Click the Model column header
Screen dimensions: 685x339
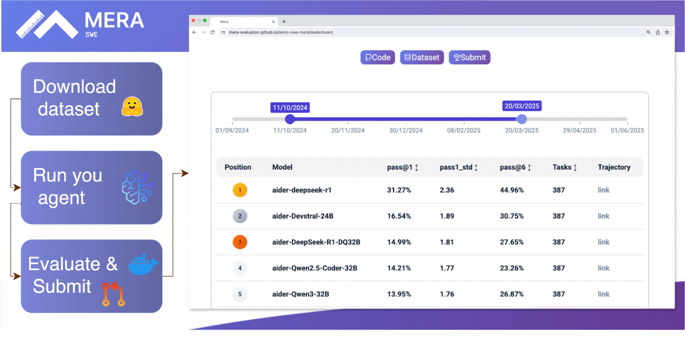tap(282, 167)
